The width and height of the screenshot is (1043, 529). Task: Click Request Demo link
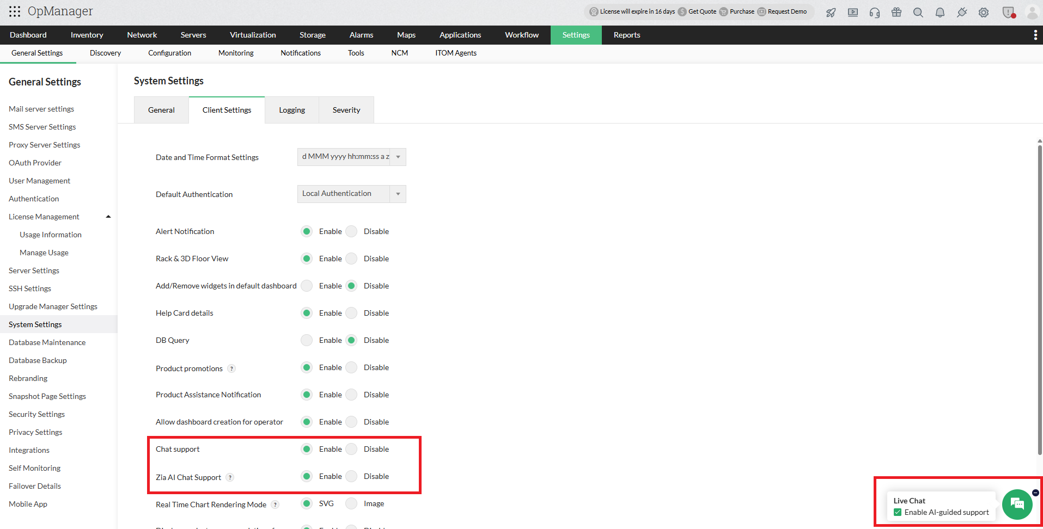pos(787,11)
